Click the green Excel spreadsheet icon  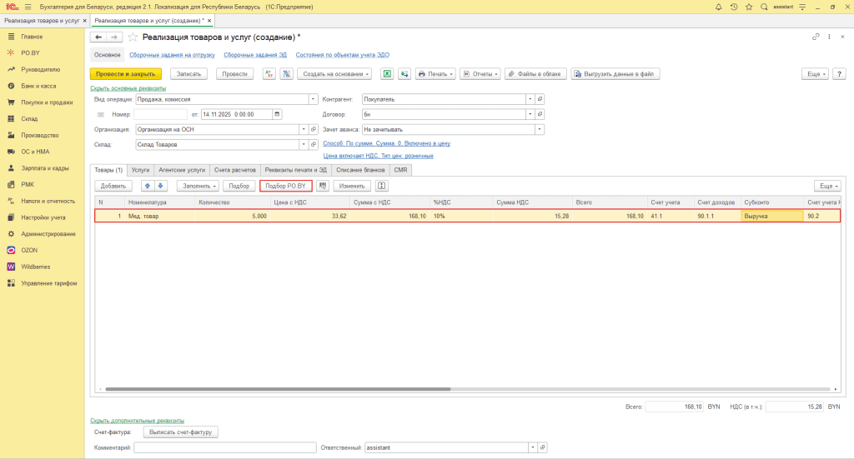[x=387, y=73]
